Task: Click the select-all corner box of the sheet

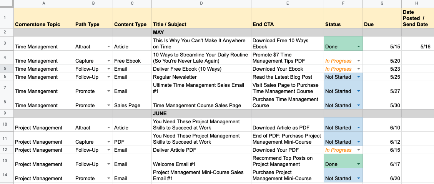Action: tap(7, 3)
